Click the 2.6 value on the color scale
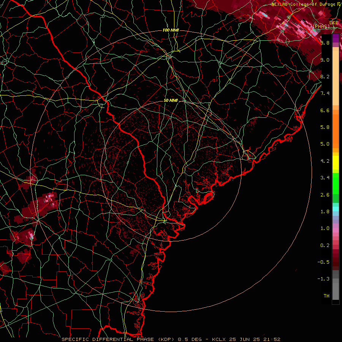Image resolution: width=342 pixels, height=342 pixels. 325,195
